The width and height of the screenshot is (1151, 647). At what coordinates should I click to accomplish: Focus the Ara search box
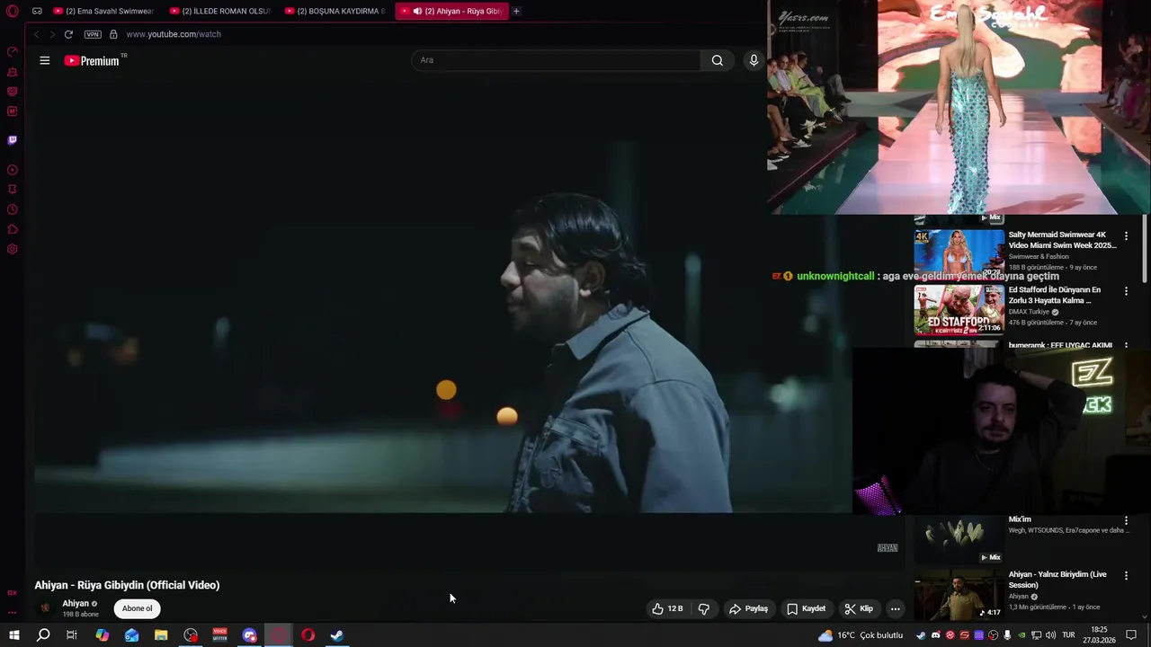(x=556, y=60)
